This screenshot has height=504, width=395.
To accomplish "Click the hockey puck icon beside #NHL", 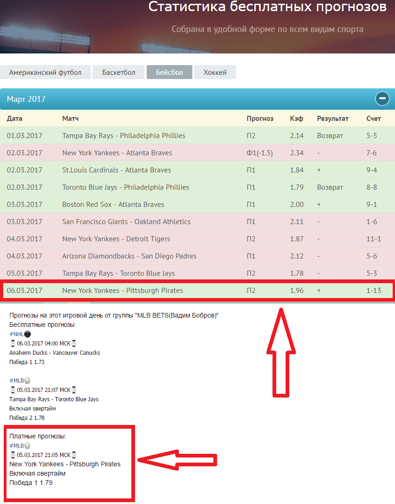I will click(x=27, y=334).
